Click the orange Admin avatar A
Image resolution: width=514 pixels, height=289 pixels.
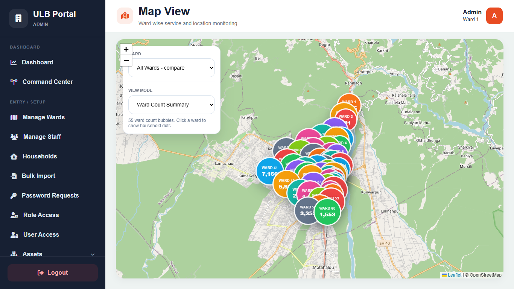click(x=494, y=16)
